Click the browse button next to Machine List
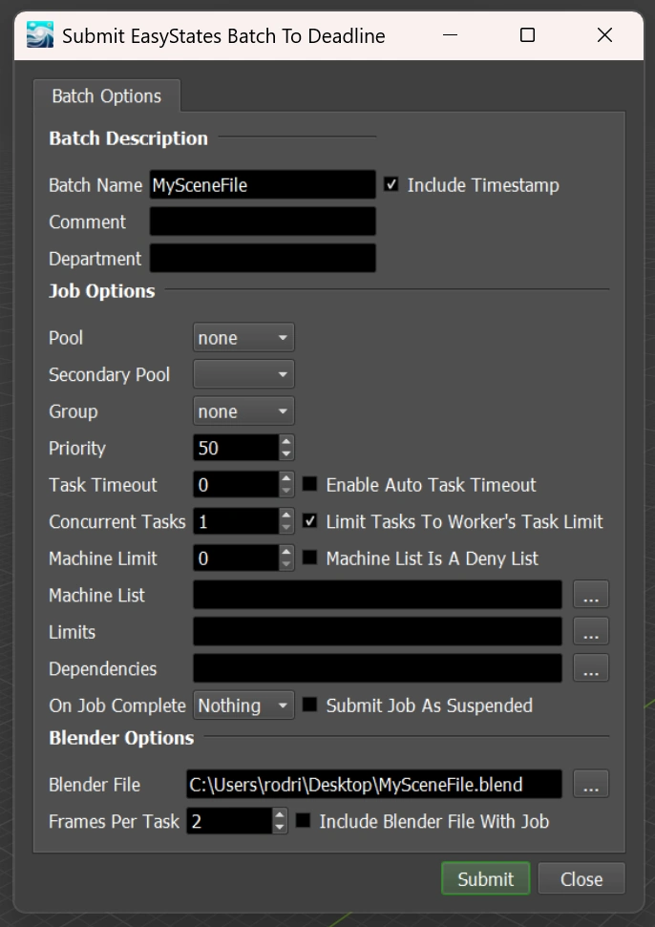This screenshot has width=655, height=927. point(590,595)
